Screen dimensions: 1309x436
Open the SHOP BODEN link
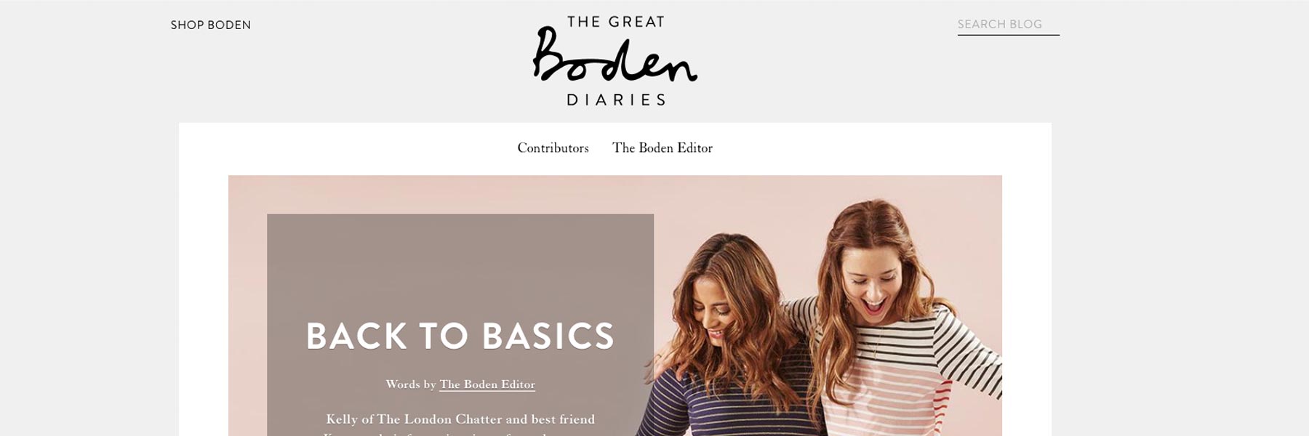pos(211,25)
